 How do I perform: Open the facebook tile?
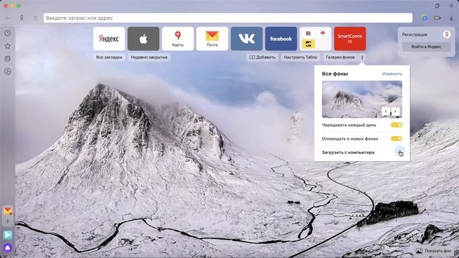pyautogui.click(x=281, y=39)
